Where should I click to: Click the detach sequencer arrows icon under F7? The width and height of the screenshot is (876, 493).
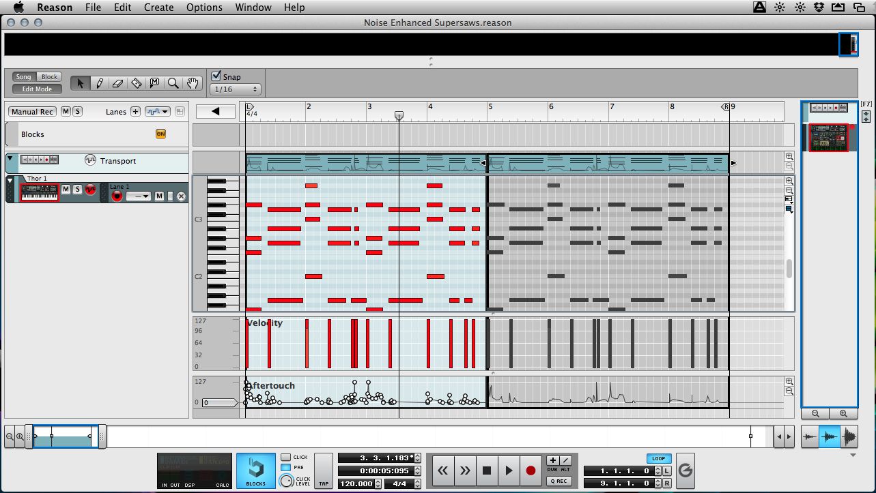click(866, 117)
